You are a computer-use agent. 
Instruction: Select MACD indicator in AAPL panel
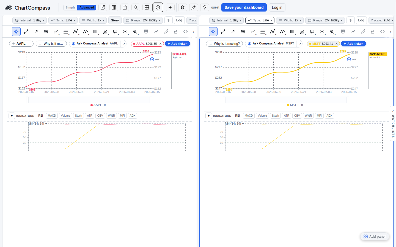[x=52, y=116]
